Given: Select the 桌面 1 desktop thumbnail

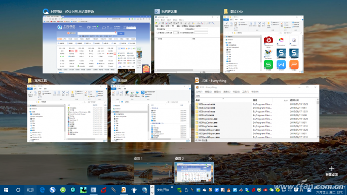Looking at the screenshot, I should [x=153, y=173].
